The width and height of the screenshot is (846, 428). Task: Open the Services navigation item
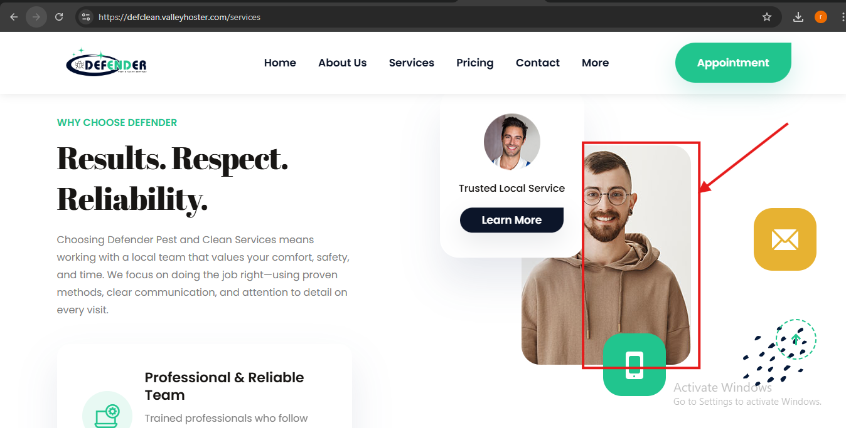click(x=412, y=63)
